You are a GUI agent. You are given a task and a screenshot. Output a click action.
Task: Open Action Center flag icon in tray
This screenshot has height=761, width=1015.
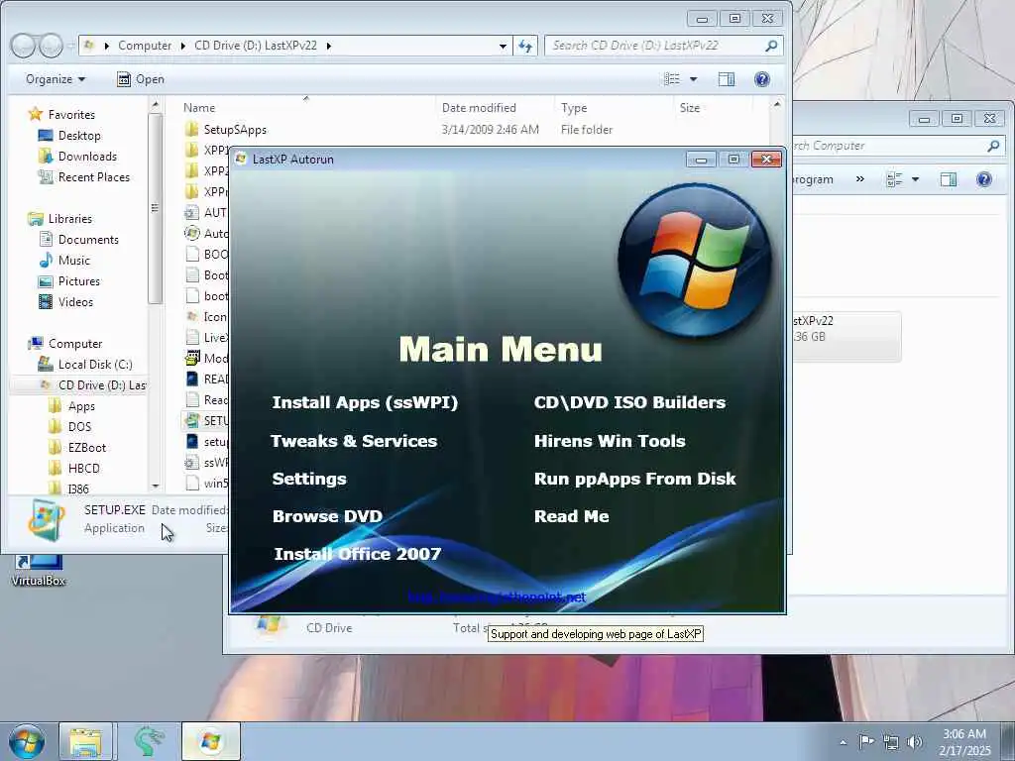click(866, 741)
